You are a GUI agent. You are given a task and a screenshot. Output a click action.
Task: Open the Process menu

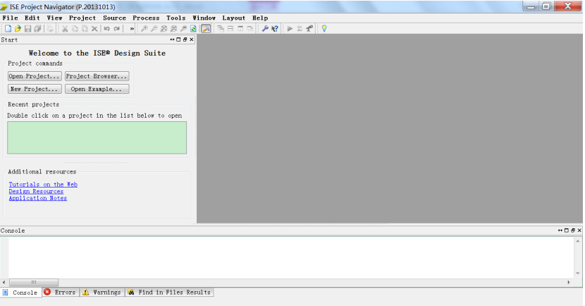[146, 18]
